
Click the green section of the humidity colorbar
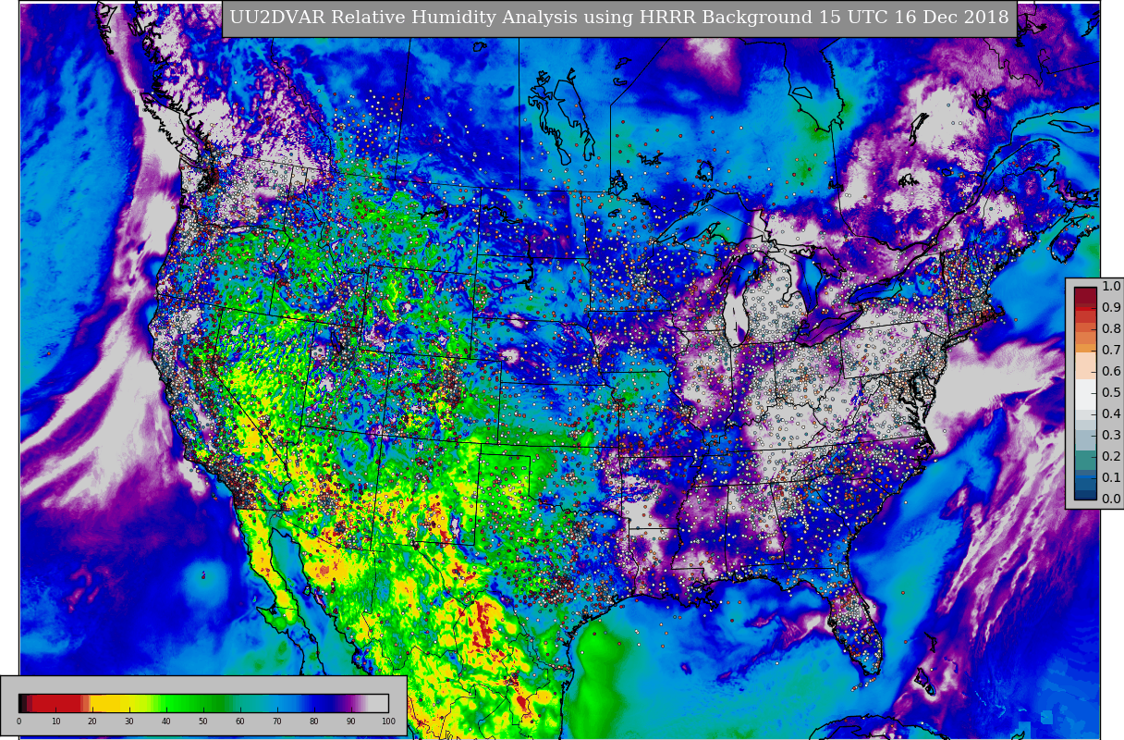point(194,703)
